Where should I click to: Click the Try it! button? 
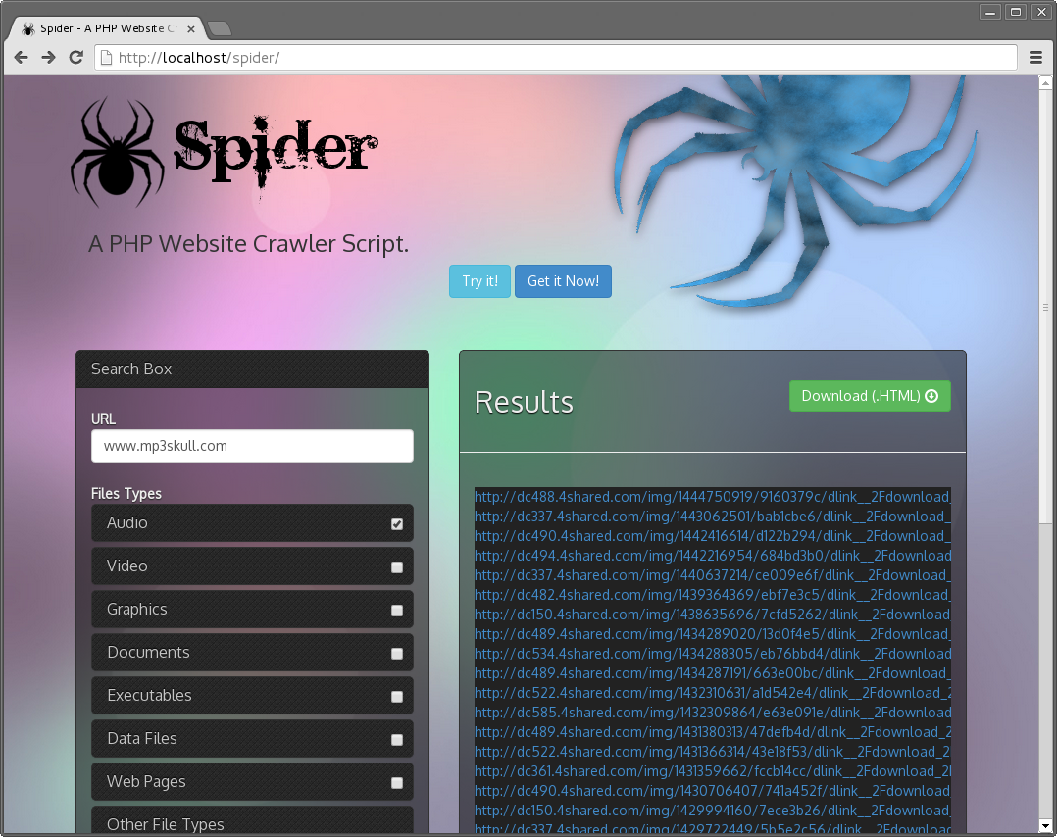(480, 281)
